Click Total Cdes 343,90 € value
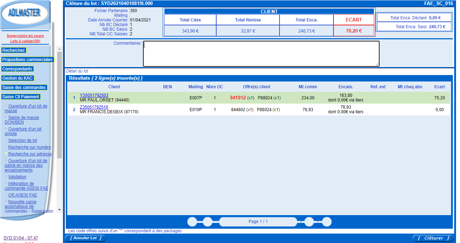 coord(190,31)
